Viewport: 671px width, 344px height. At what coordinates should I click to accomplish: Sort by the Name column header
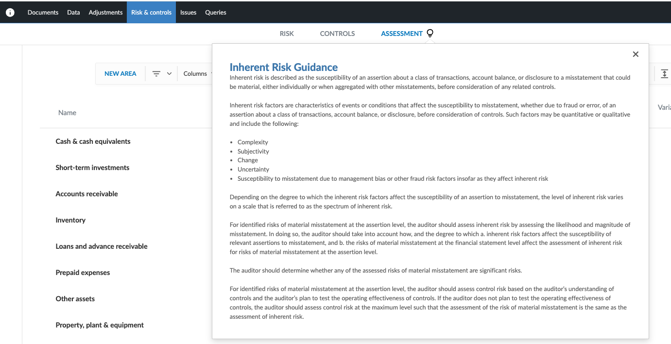[x=67, y=112]
